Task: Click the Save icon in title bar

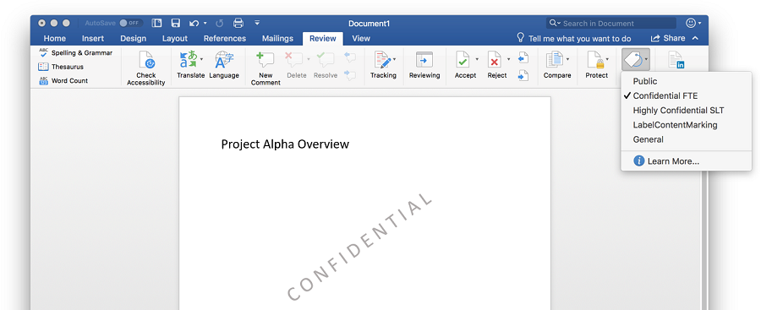Action: coord(176,23)
